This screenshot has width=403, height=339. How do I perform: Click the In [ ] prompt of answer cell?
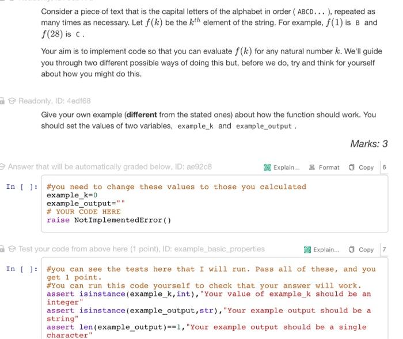pyautogui.click(x=22, y=187)
